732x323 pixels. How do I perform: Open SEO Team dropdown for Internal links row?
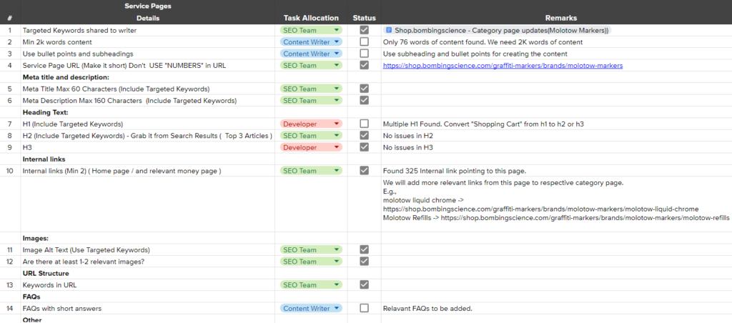point(311,171)
